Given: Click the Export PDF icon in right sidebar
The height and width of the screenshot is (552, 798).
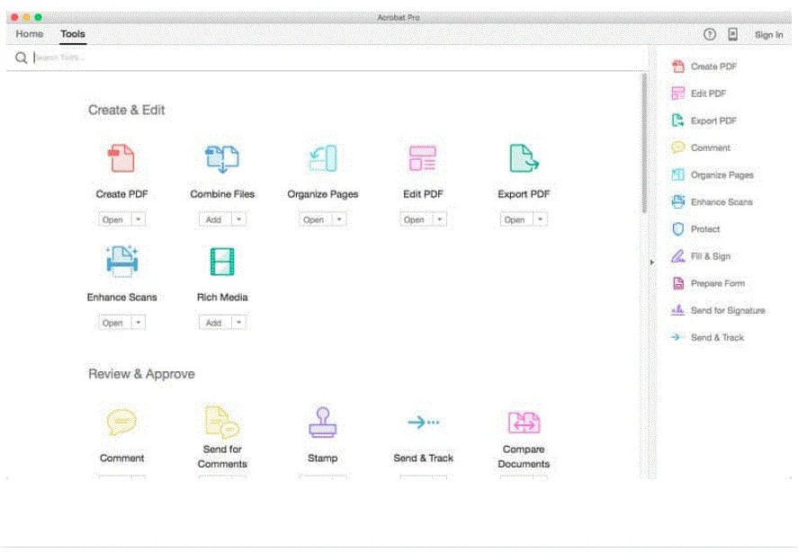Looking at the screenshot, I should [677, 120].
